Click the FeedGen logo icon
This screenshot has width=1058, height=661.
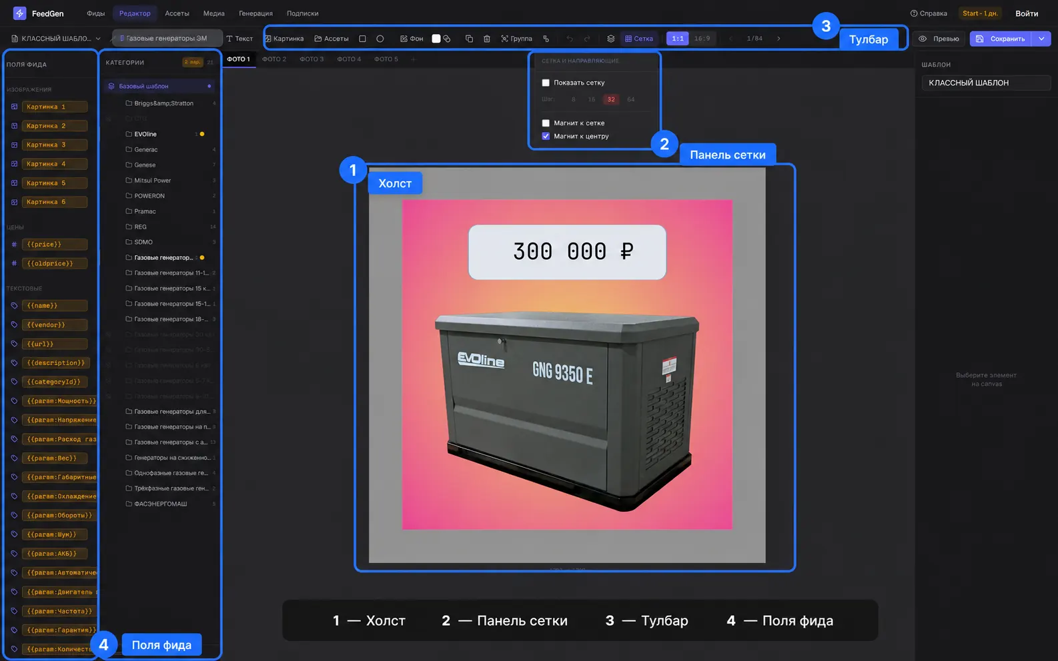click(x=19, y=13)
